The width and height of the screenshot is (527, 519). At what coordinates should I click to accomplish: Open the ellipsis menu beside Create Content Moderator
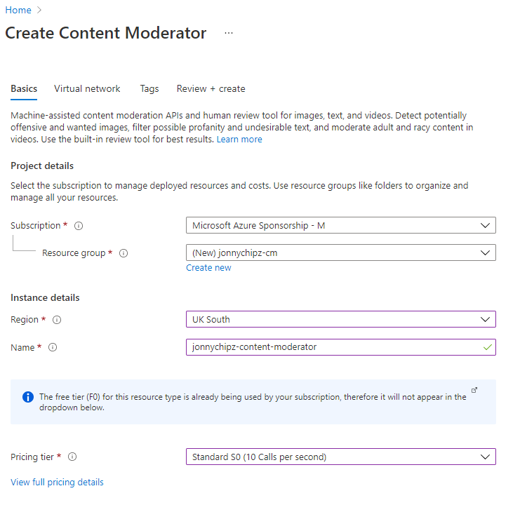click(229, 33)
